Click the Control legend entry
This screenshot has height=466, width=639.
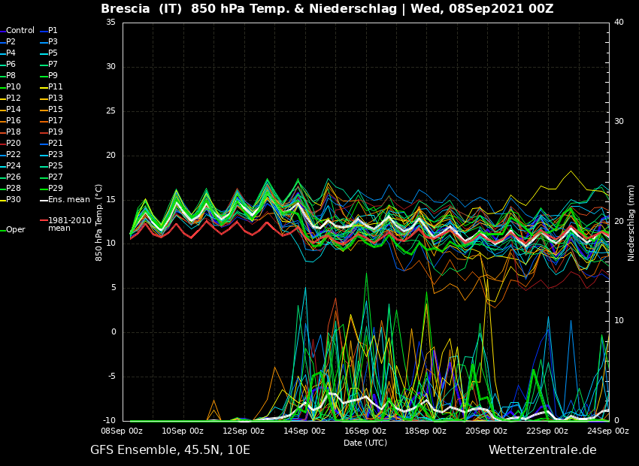tap(17, 31)
